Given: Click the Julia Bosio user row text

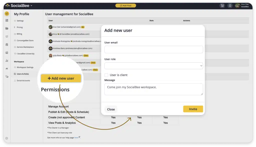Looking at the screenshot, I should pos(68,55).
